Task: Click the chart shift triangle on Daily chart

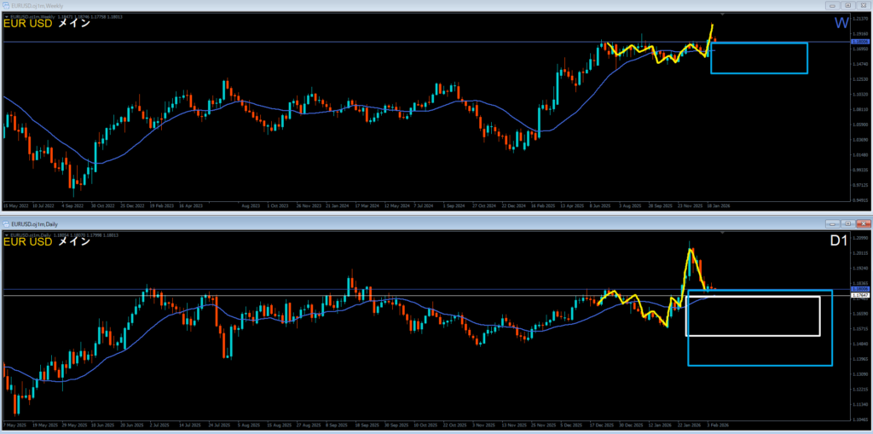Action: click(x=723, y=234)
